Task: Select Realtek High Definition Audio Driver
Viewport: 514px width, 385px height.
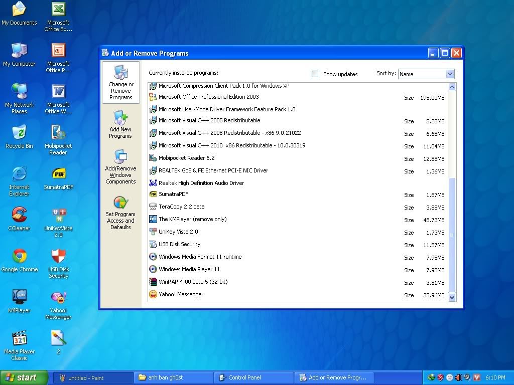Action: [298, 182]
